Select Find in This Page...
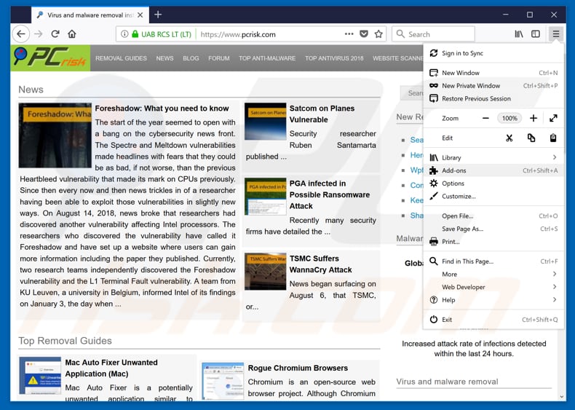This screenshot has width=575, height=410. tap(493, 261)
